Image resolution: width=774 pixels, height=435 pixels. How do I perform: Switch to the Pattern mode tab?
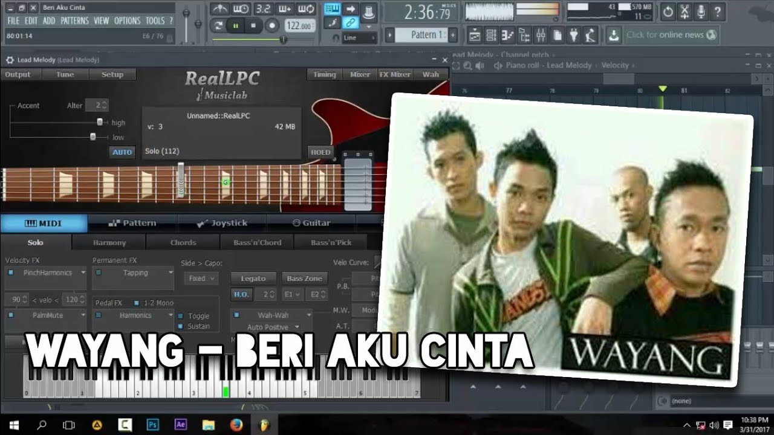[132, 223]
